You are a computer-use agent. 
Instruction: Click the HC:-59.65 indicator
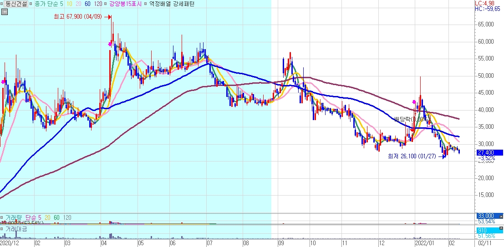click(x=488, y=9)
